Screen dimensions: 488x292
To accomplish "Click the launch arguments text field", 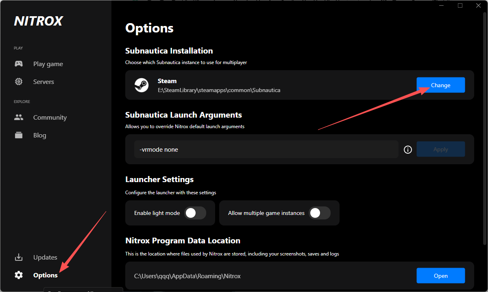I will (266, 150).
